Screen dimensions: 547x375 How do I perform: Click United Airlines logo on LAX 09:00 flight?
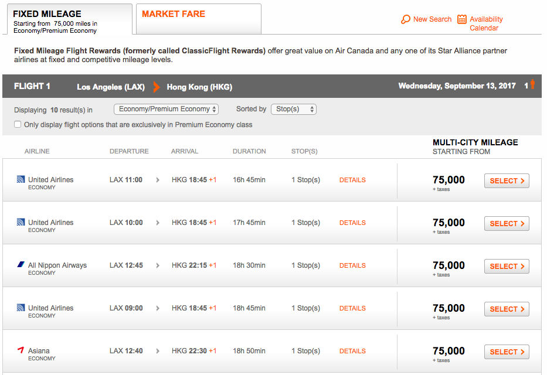pos(21,308)
